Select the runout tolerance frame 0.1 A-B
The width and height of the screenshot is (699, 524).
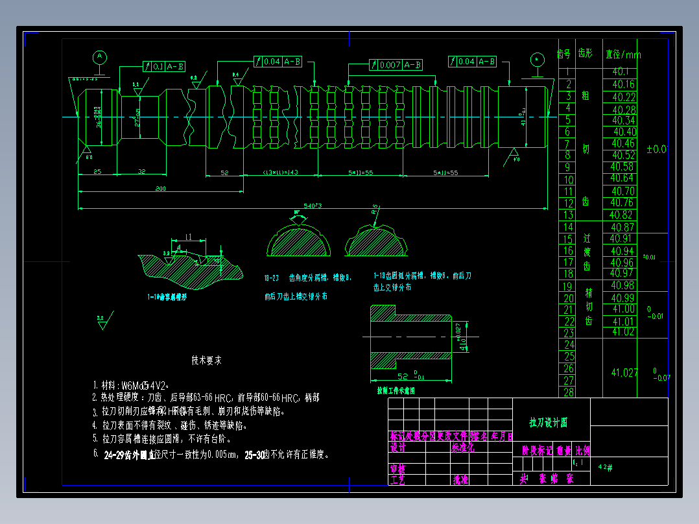tap(164, 66)
